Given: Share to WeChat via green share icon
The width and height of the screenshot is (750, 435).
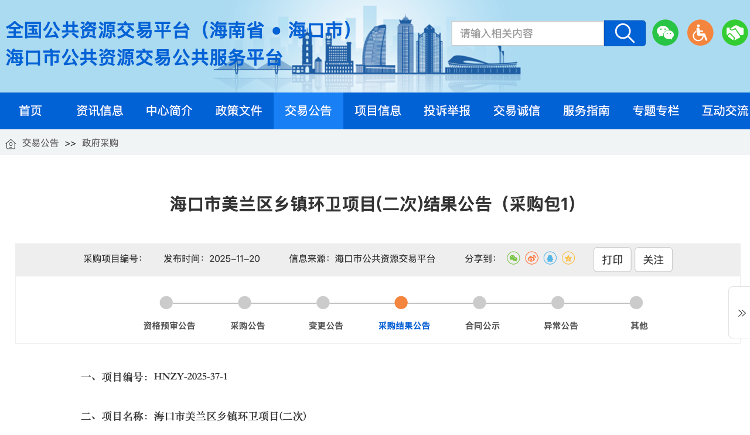Looking at the screenshot, I should (513, 258).
